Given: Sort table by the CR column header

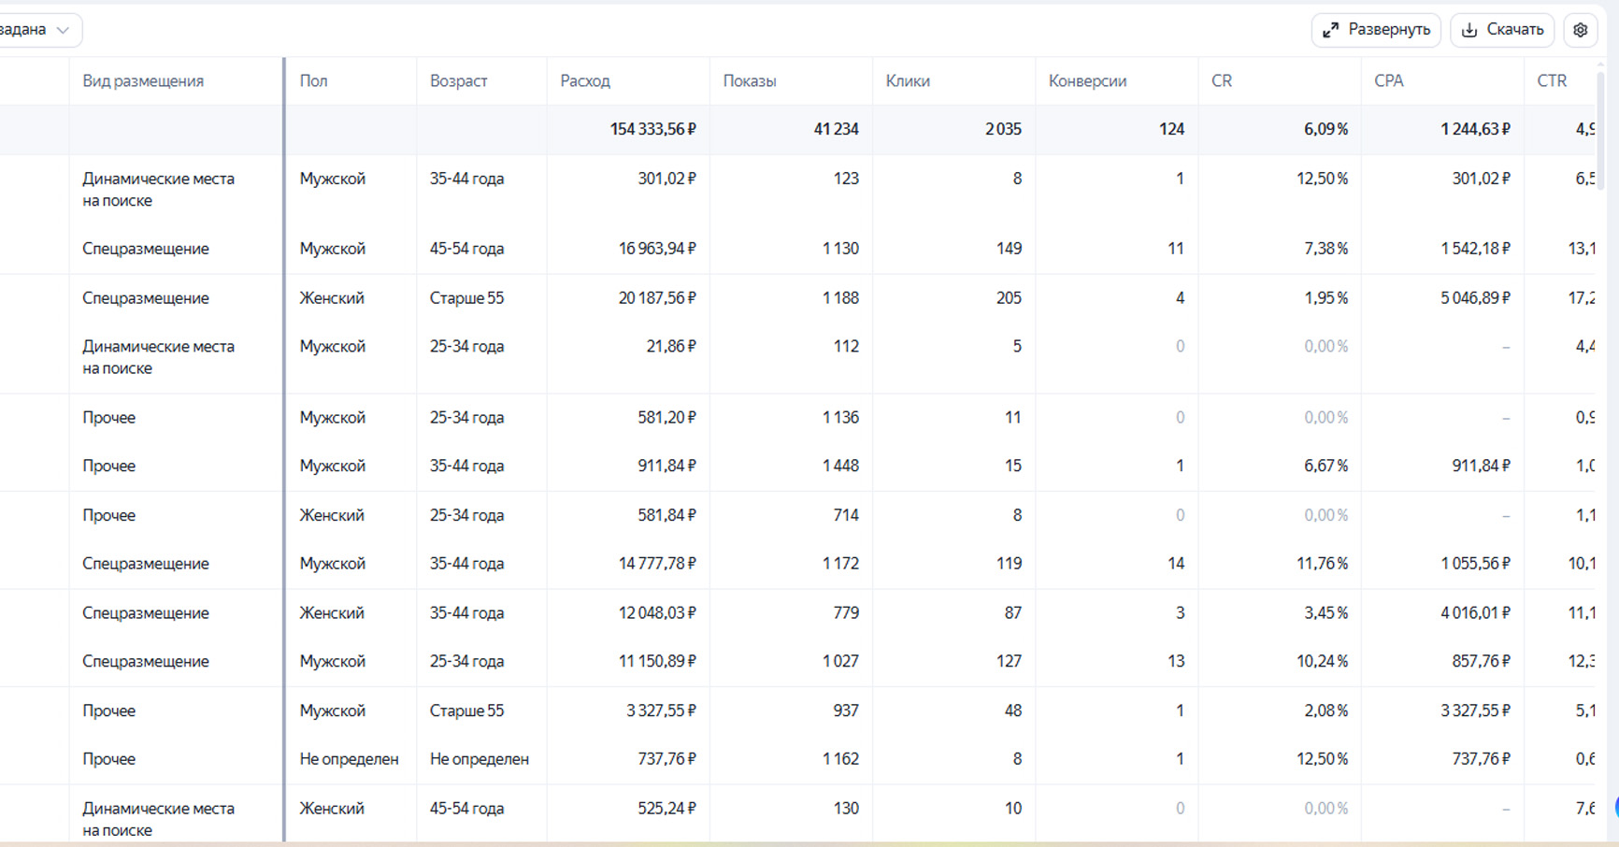Looking at the screenshot, I should pos(1222,81).
